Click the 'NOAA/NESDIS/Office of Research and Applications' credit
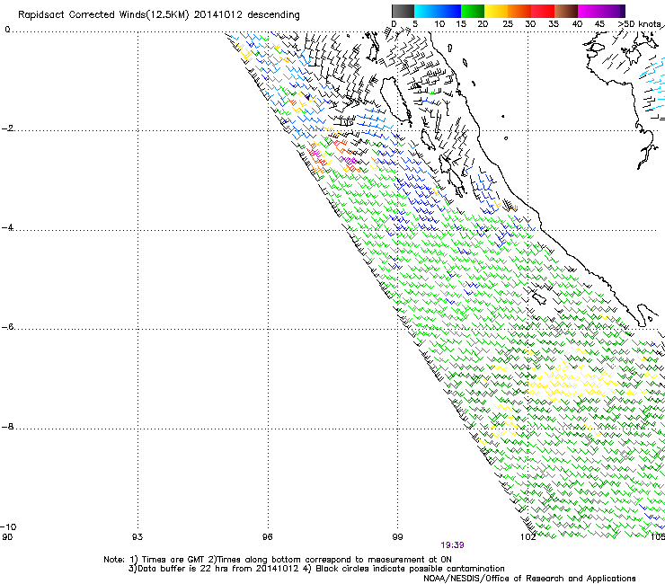 click(529, 579)
